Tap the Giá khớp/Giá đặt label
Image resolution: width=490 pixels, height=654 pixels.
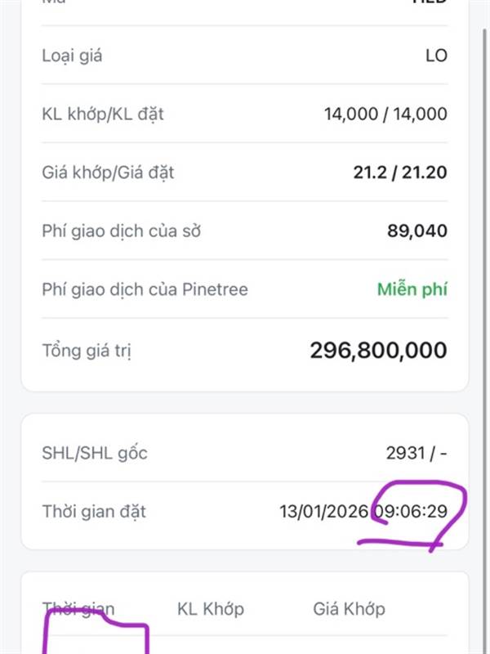(108, 172)
